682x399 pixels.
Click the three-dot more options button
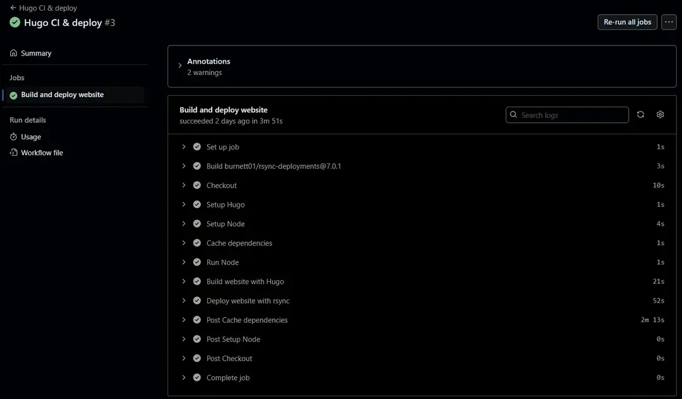click(x=669, y=22)
